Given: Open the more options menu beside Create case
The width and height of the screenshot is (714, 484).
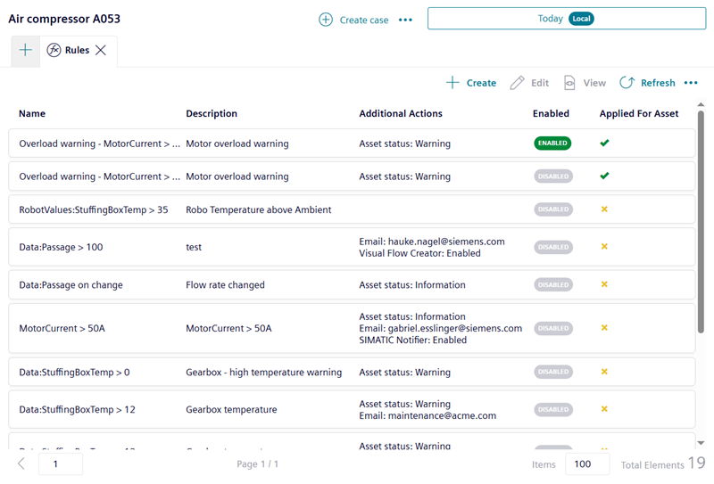Looking at the screenshot, I should 405,20.
